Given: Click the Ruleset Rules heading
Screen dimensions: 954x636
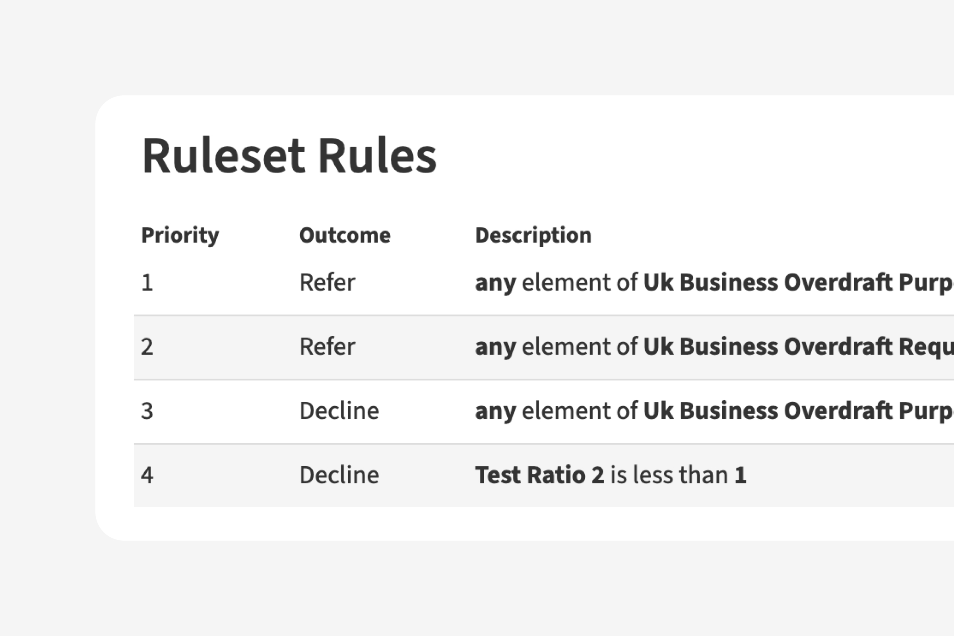Looking at the screenshot, I should coord(289,156).
